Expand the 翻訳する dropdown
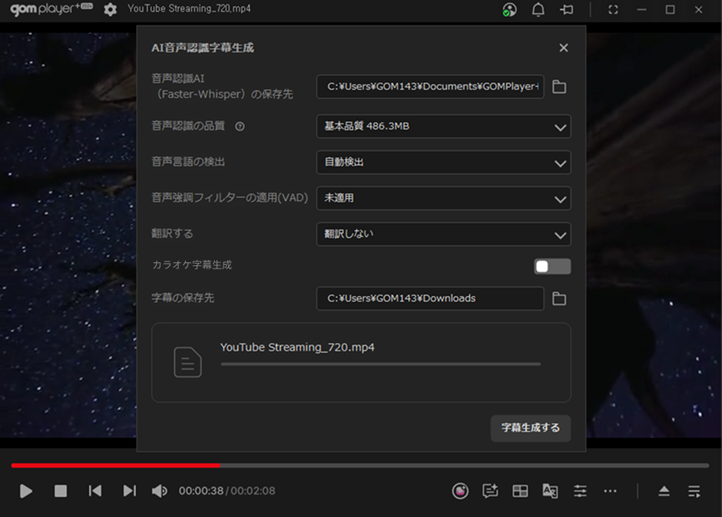 coord(443,234)
